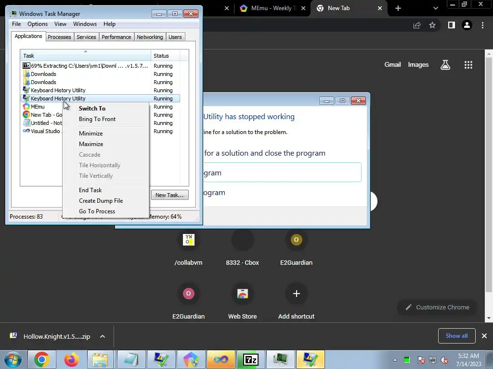
Task: Open File Explorer taskbar icon
Action: pyautogui.click(x=101, y=359)
